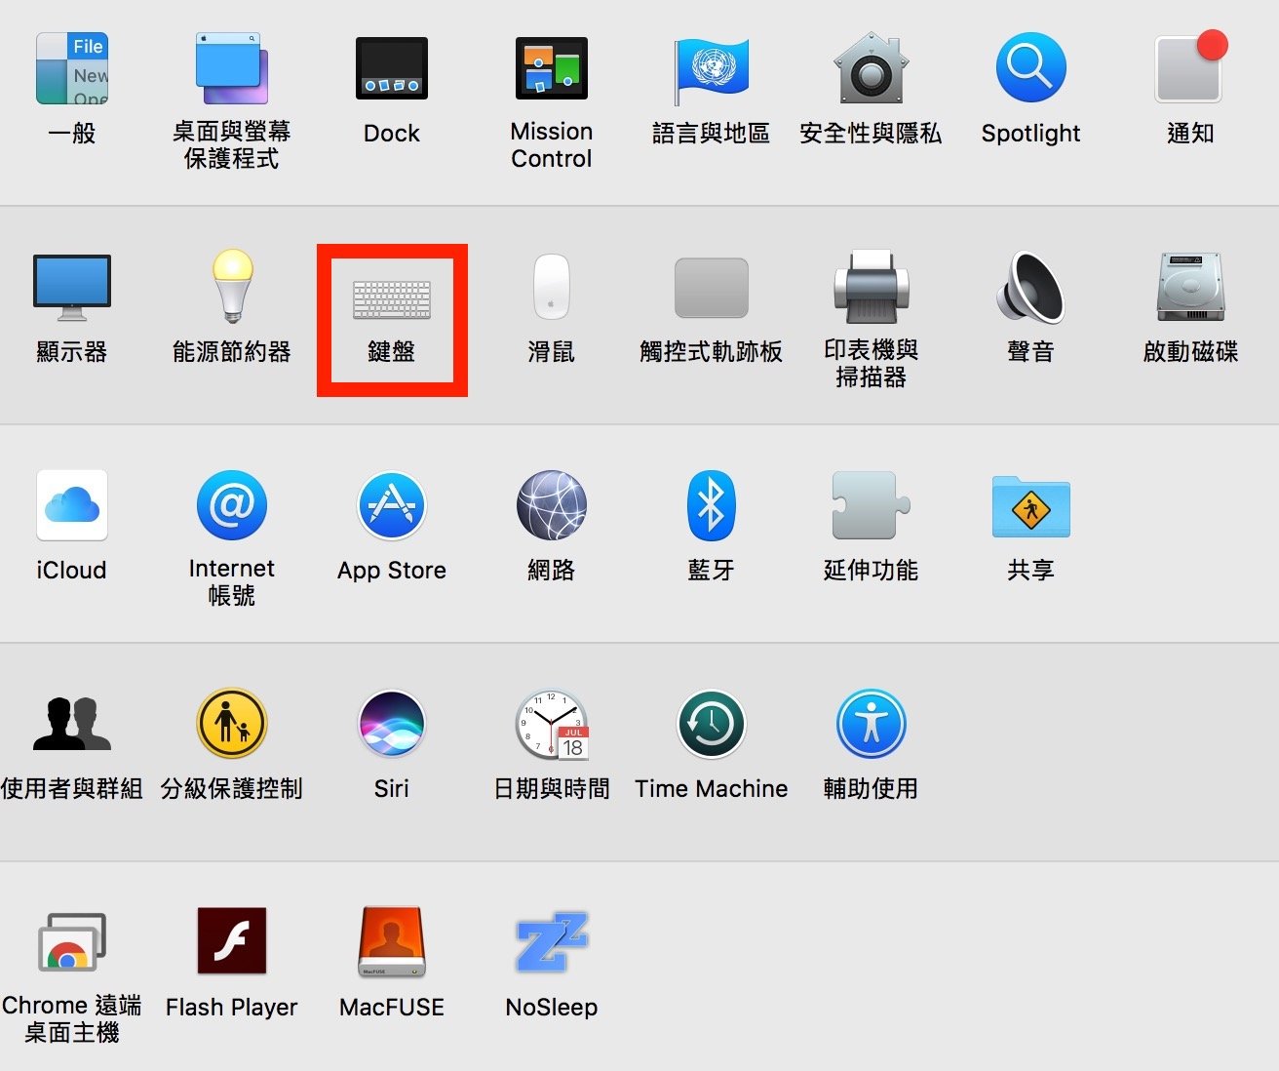
Task: Open the 安全性與隱私 security preferences
Action: (x=870, y=68)
